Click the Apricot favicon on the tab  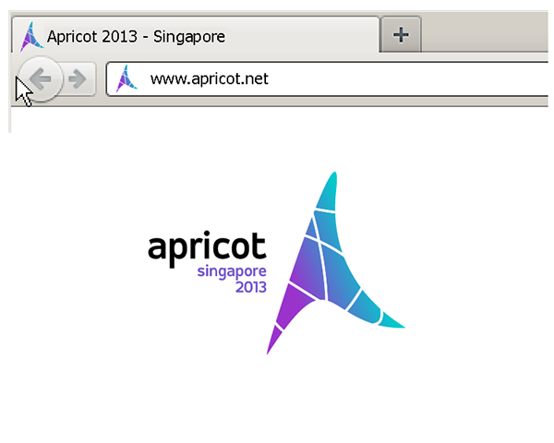(31, 37)
